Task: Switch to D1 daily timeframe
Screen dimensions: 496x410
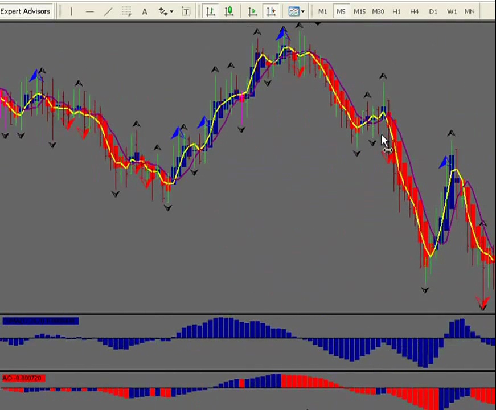Action: [433, 11]
